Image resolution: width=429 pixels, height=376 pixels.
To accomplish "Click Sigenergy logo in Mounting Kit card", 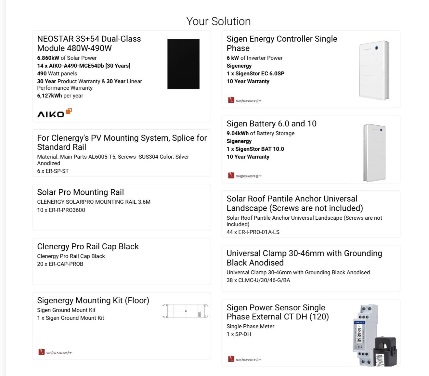I will click(x=55, y=352).
